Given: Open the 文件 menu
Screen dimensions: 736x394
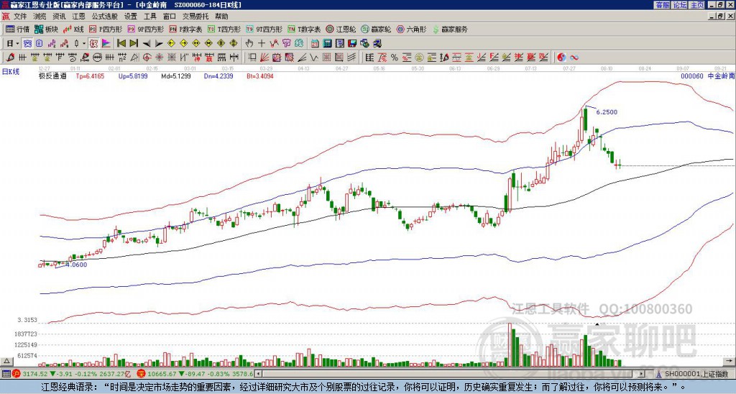Looking at the screenshot, I should pos(20,17).
